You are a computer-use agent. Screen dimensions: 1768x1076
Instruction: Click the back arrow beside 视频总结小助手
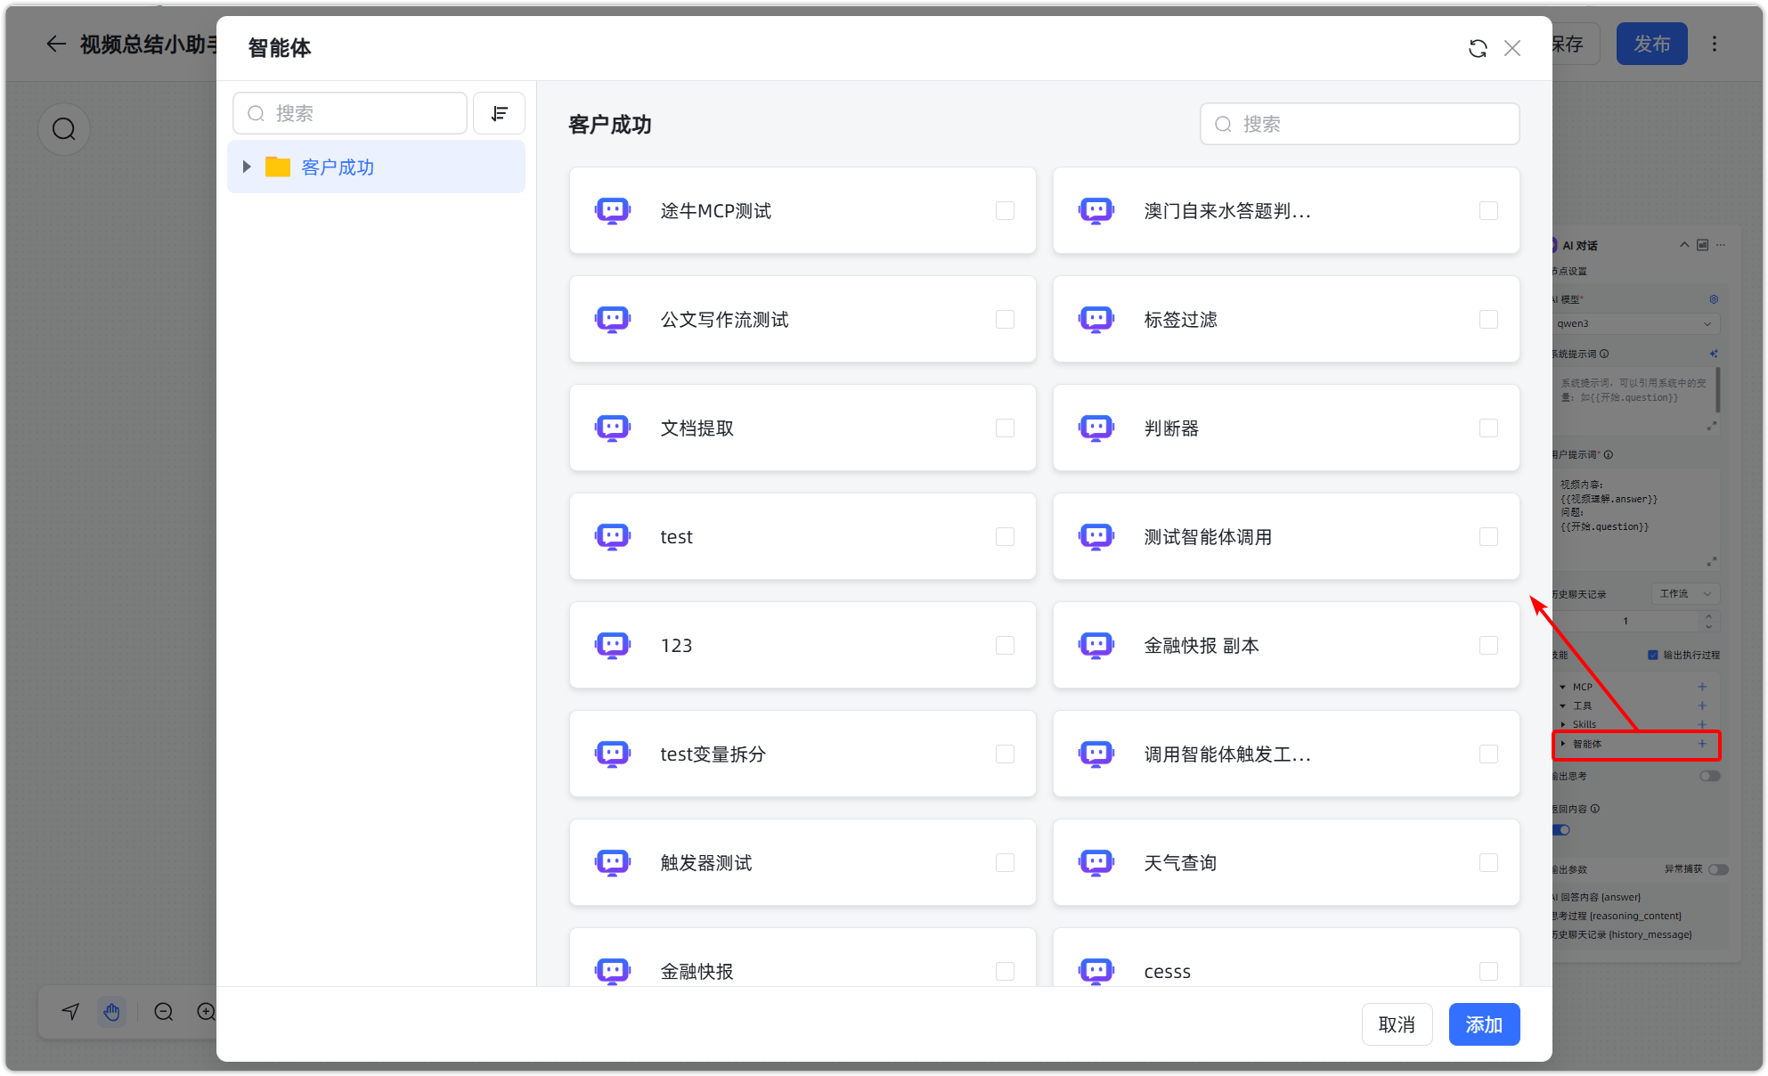pos(55,44)
